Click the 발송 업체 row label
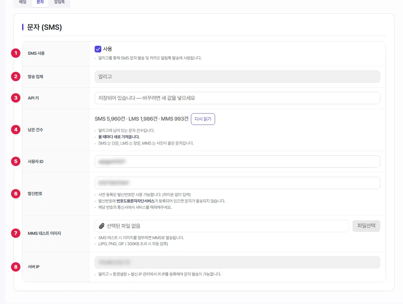The width and height of the screenshot is (403, 304). click(35, 77)
